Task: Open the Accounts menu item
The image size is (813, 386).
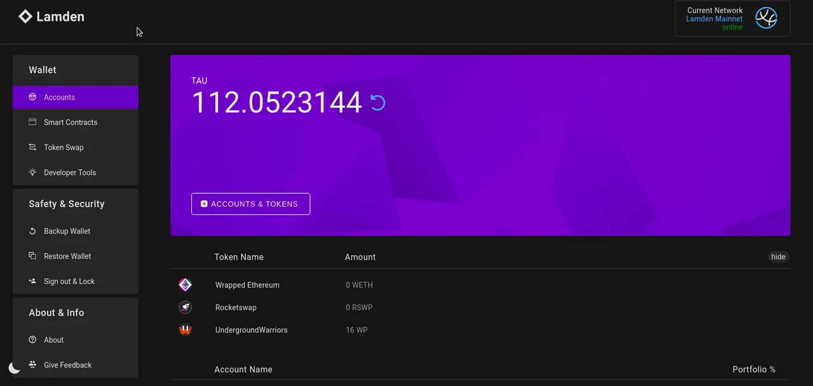Action: 76,97
